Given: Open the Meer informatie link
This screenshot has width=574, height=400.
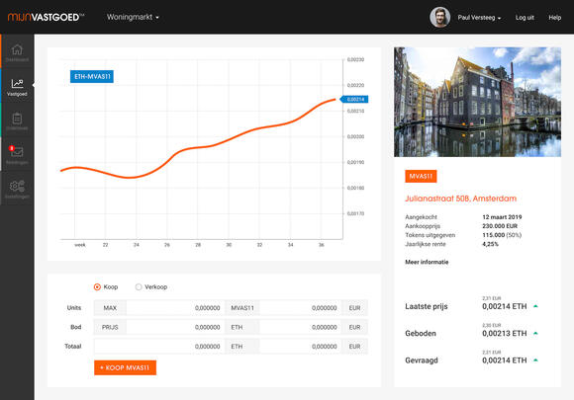Looking at the screenshot, I should click(427, 262).
